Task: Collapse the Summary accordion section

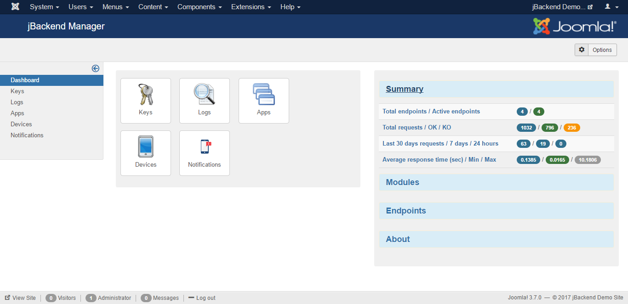Action: (497, 89)
